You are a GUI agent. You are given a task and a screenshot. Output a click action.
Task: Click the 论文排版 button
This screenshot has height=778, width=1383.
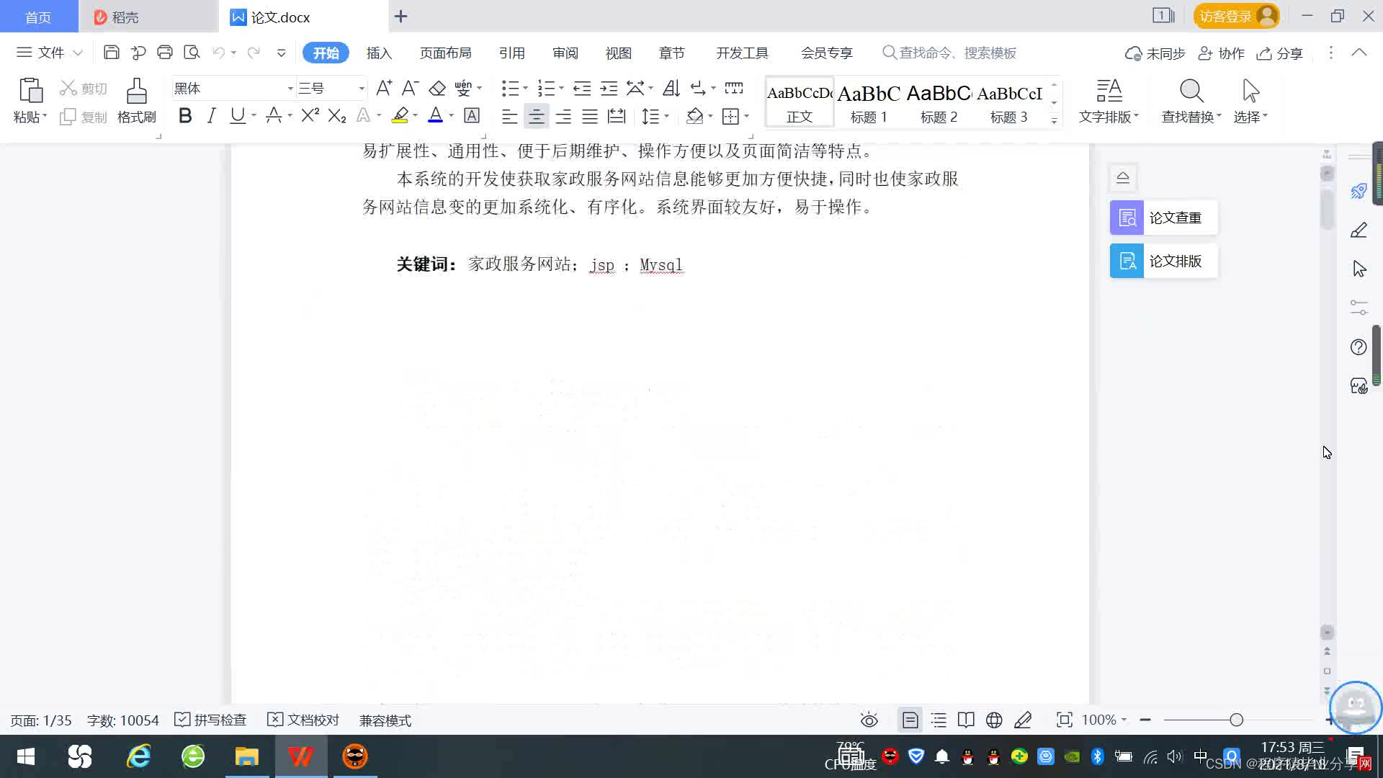coord(1163,261)
